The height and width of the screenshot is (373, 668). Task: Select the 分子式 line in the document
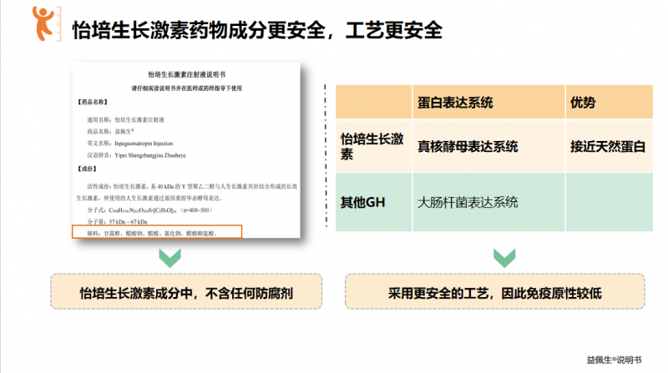pos(150,210)
